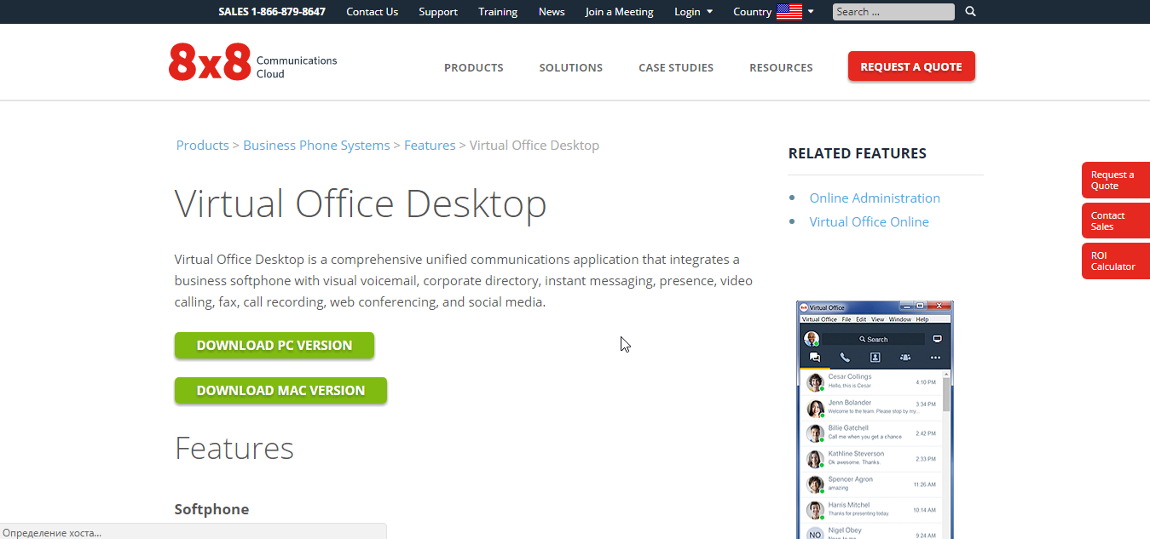Click the DOWNLOAD MAC VERSION button
Screen dimensions: 1150x539
point(280,390)
